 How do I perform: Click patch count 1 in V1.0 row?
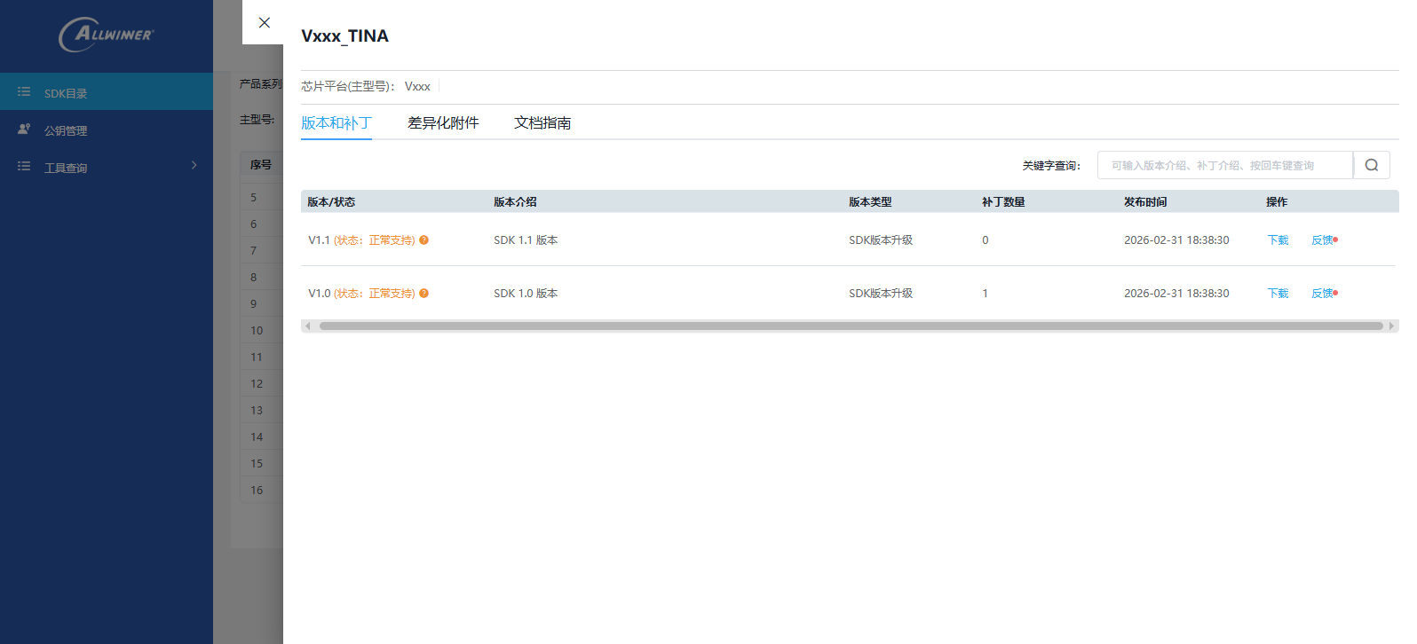click(986, 294)
